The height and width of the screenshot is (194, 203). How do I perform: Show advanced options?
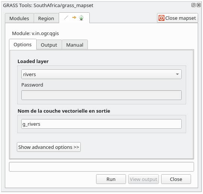click(49, 147)
